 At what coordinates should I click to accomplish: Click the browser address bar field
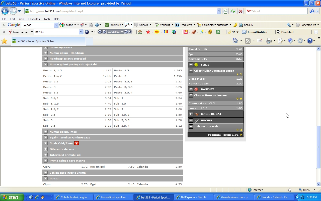coord(123,11)
